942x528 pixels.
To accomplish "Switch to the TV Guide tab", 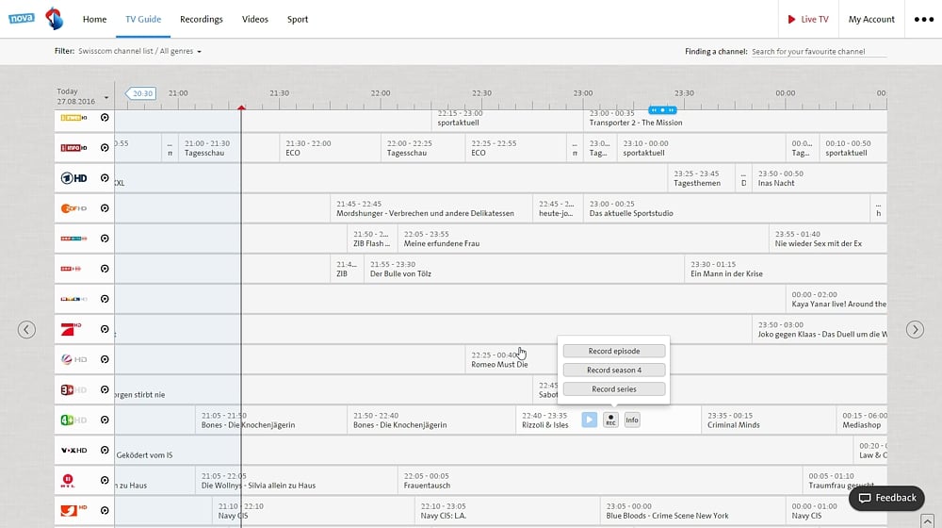I will coord(143,19).
